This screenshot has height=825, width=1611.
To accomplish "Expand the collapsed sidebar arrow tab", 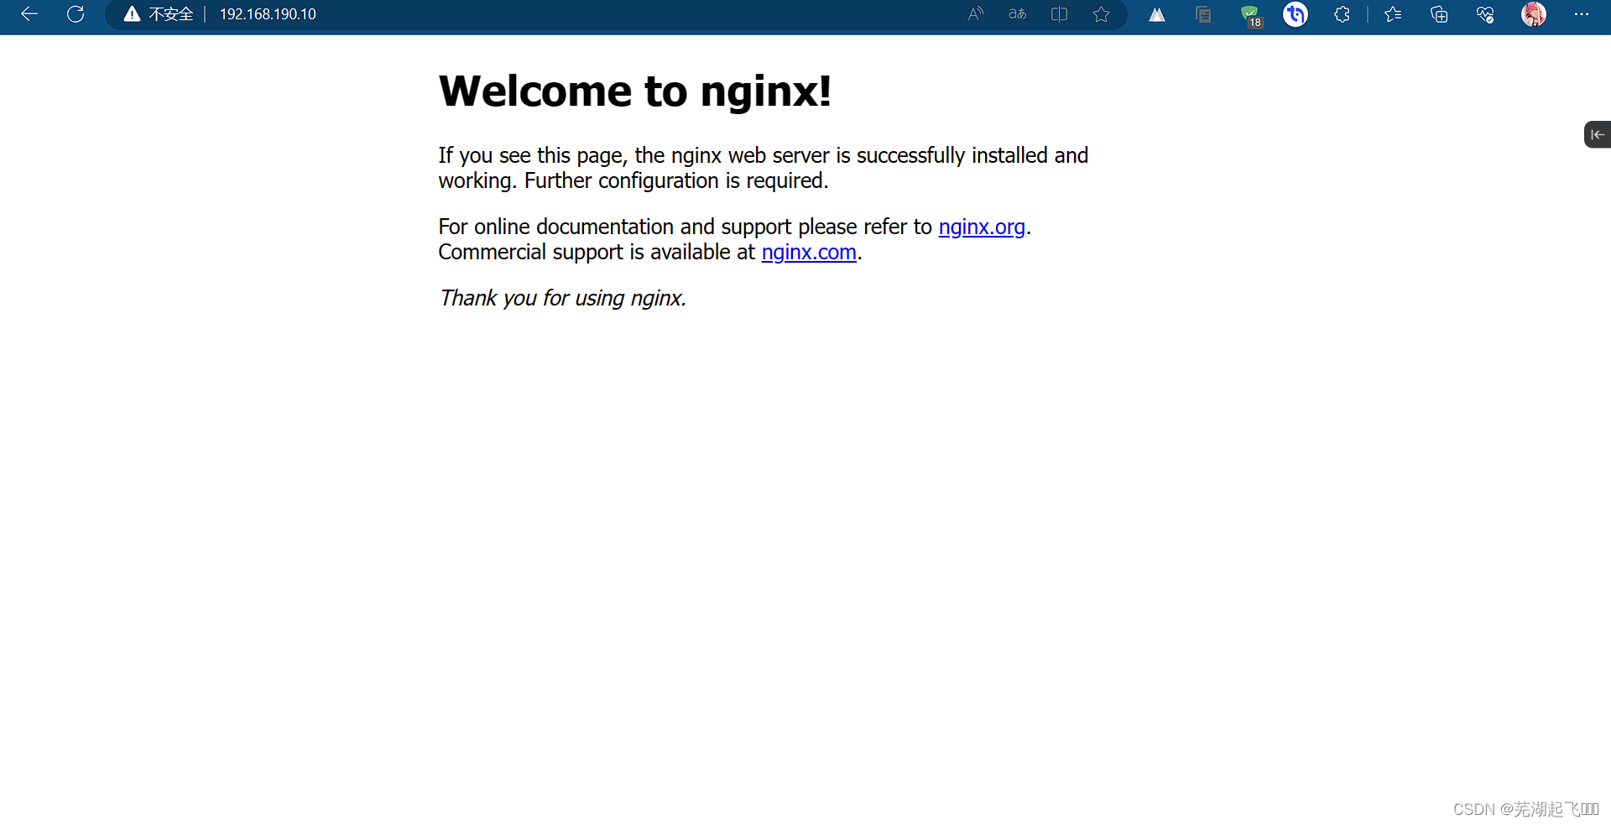I will pyautogui.click(x=1598, y=134).
